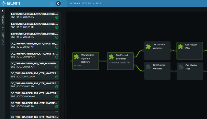Click status checkmark on 6:45 PM LoveAfterLockup item
Viewport: 207px width, 119px height.
[x=57, y=17]
